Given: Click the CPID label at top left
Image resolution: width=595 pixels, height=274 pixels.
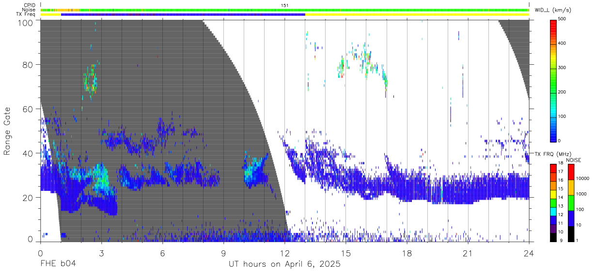Looking at the screenshot, I should [x=30, y=5].
